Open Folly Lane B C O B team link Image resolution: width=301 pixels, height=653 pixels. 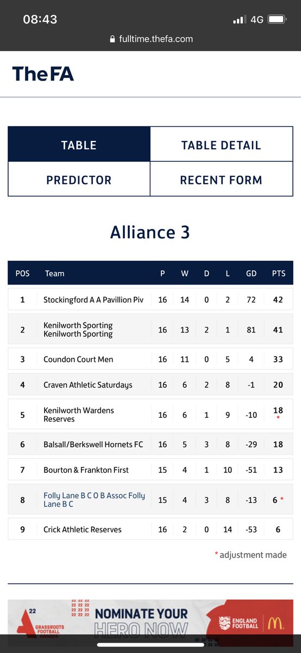click(94, 500)
